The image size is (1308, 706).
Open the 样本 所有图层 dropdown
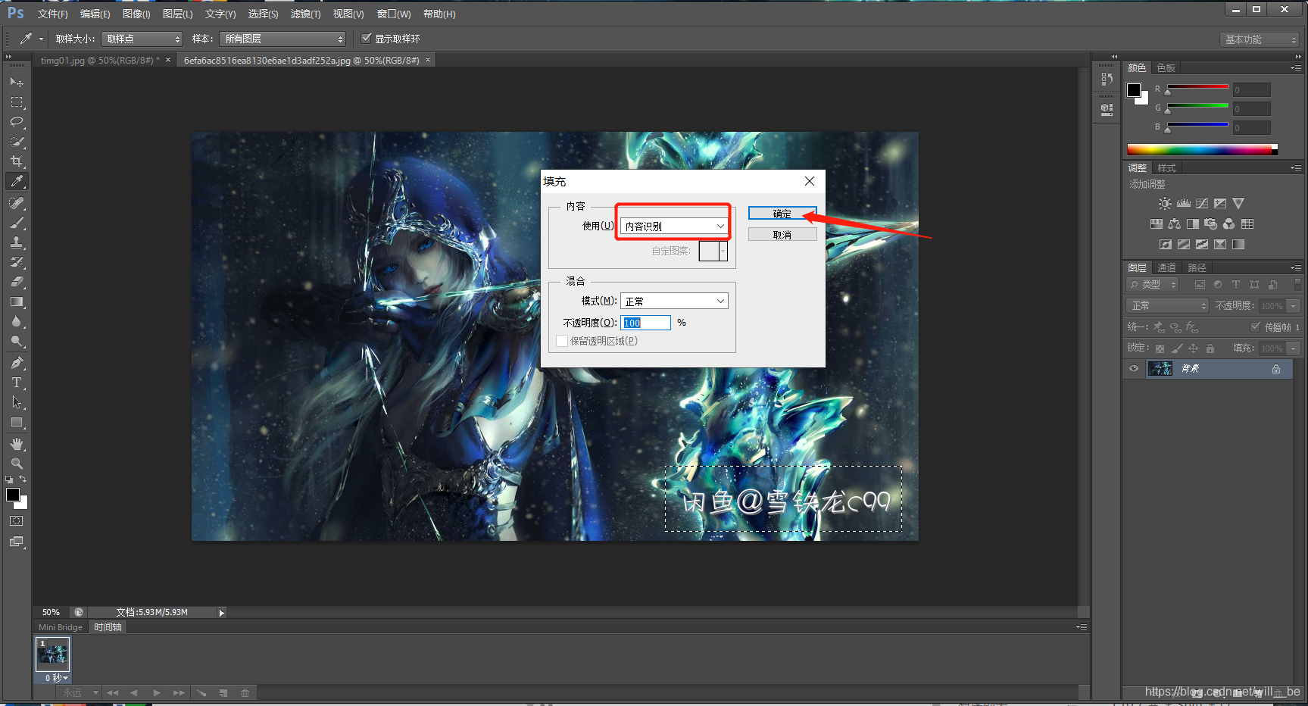[x=283, y=39]
